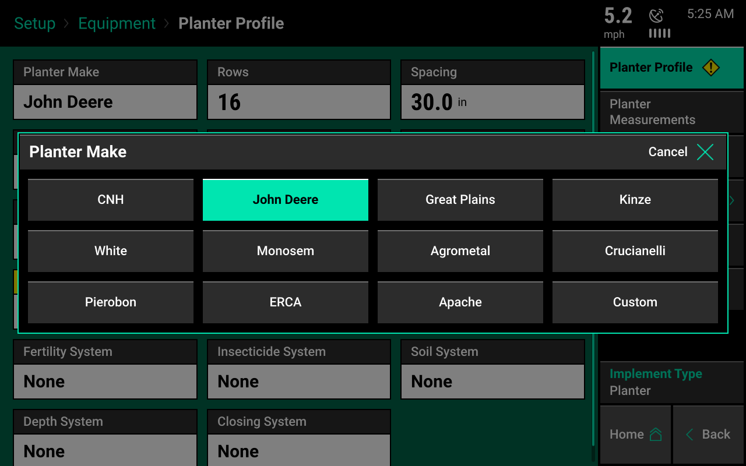The image size is (746, 466).
Task: Choose Custom planter make
Action: (635, 302)
